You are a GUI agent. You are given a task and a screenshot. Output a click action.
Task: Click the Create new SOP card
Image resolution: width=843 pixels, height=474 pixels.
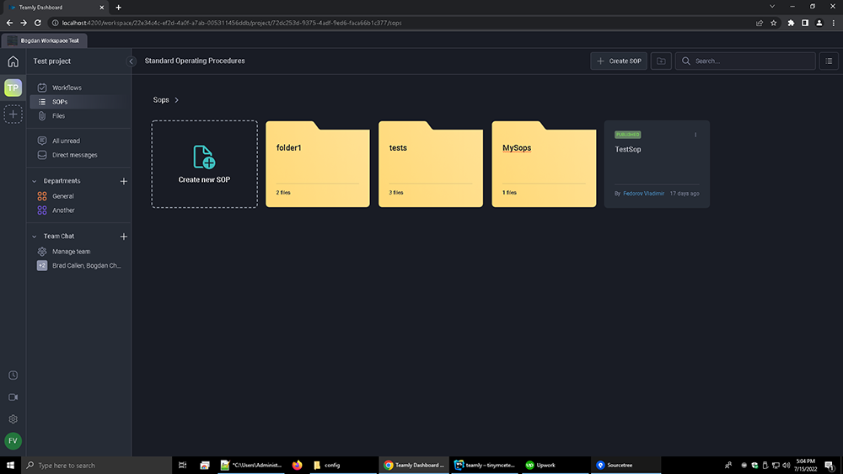204,163
